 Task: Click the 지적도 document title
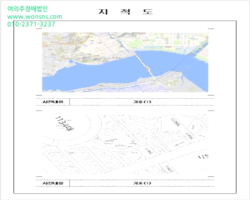[126, 12]
